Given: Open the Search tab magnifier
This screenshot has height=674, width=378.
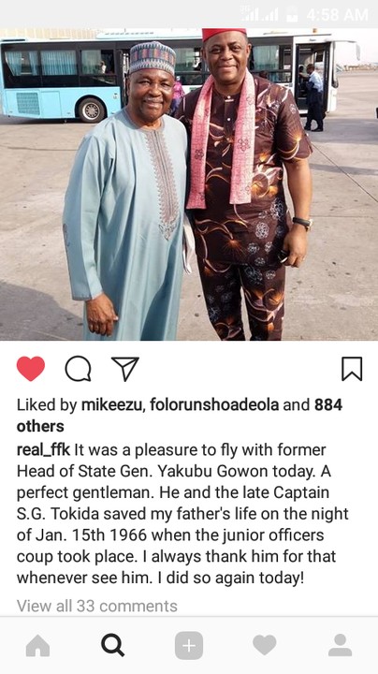Looking at the screenshot, I should [113, 646].
